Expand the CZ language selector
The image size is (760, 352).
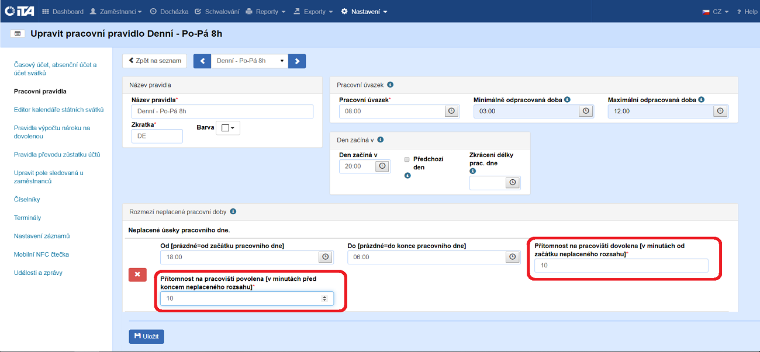click(x=716, y=12)
